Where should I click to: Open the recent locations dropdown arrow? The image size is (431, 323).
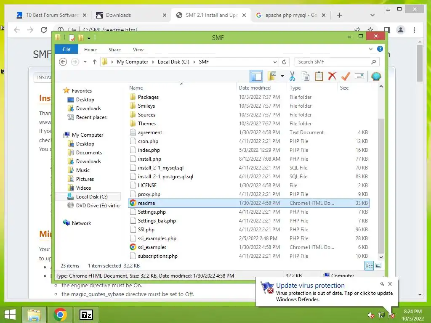coord(85,62)
